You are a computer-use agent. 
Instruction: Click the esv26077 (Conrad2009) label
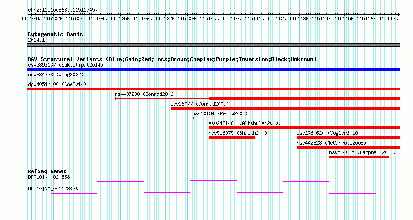(200, 104)
